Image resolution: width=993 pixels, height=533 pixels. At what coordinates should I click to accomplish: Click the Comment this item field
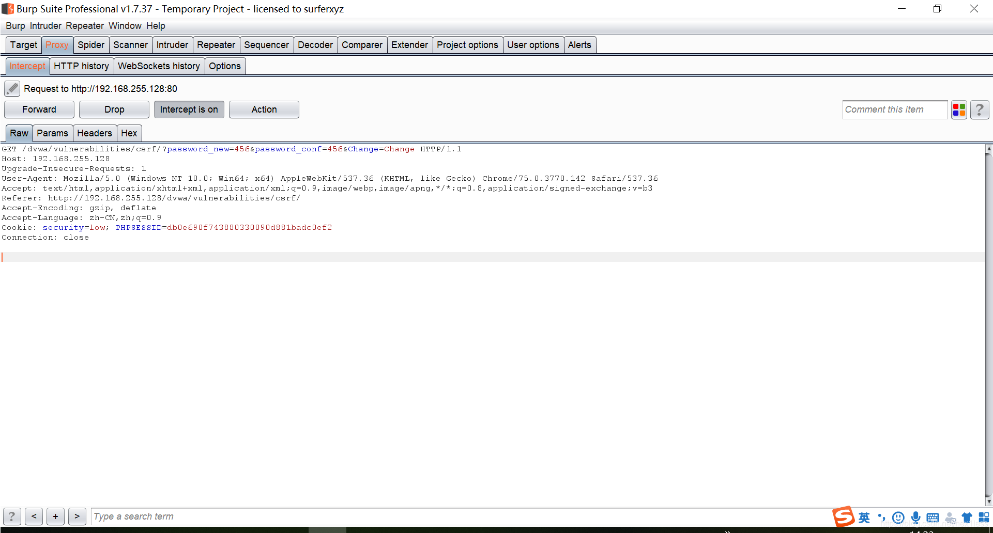coord(895,109)
